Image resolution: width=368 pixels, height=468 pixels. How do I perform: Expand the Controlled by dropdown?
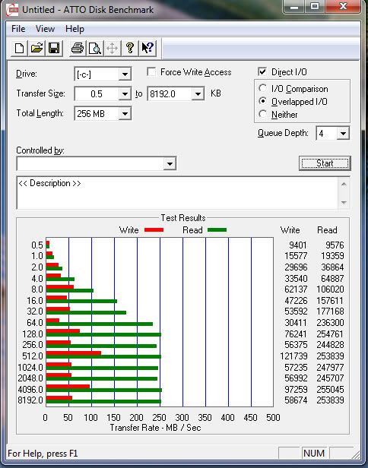pyautogui.click(x=170, y=163)
